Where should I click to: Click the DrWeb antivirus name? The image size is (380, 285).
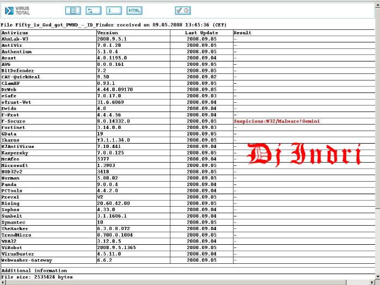pos(9,89)
